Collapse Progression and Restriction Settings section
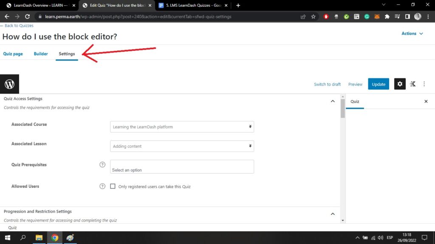Image resolution: width=435 pixels, height=244 pixels. tap(333, 214)
